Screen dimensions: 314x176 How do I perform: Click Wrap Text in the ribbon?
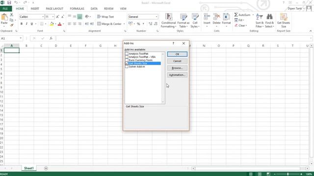click(x=105, y=17)
